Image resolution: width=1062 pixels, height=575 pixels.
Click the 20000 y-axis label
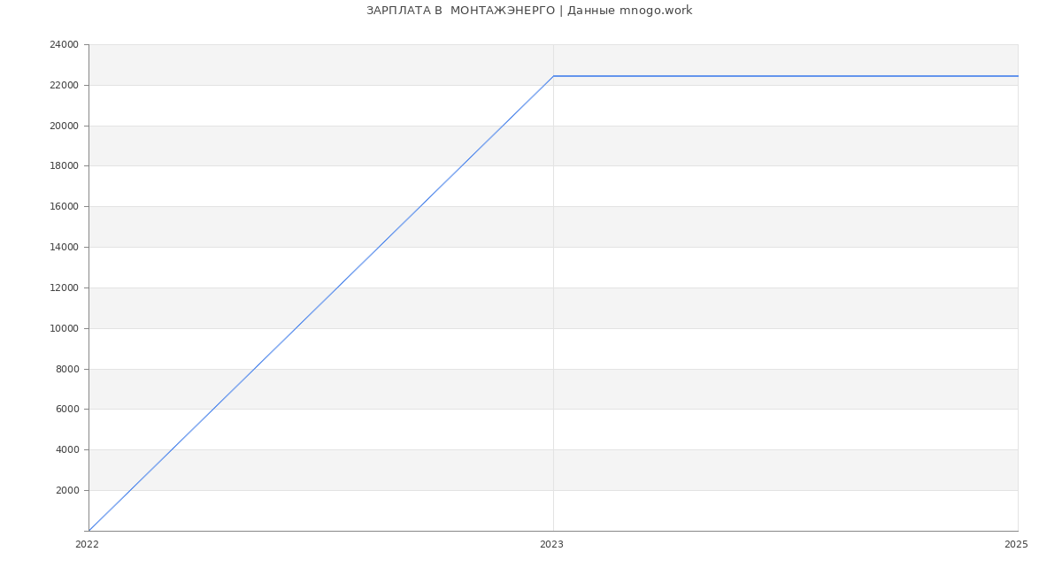[x=64, y=126]
